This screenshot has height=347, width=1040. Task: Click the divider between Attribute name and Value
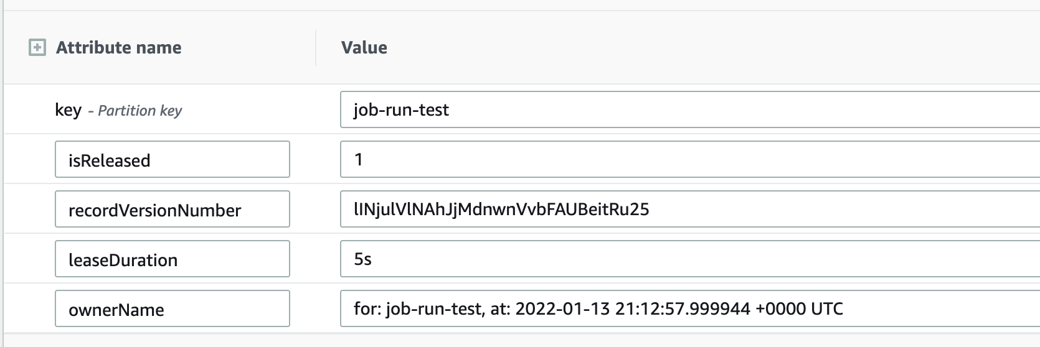tap(316, 48)
